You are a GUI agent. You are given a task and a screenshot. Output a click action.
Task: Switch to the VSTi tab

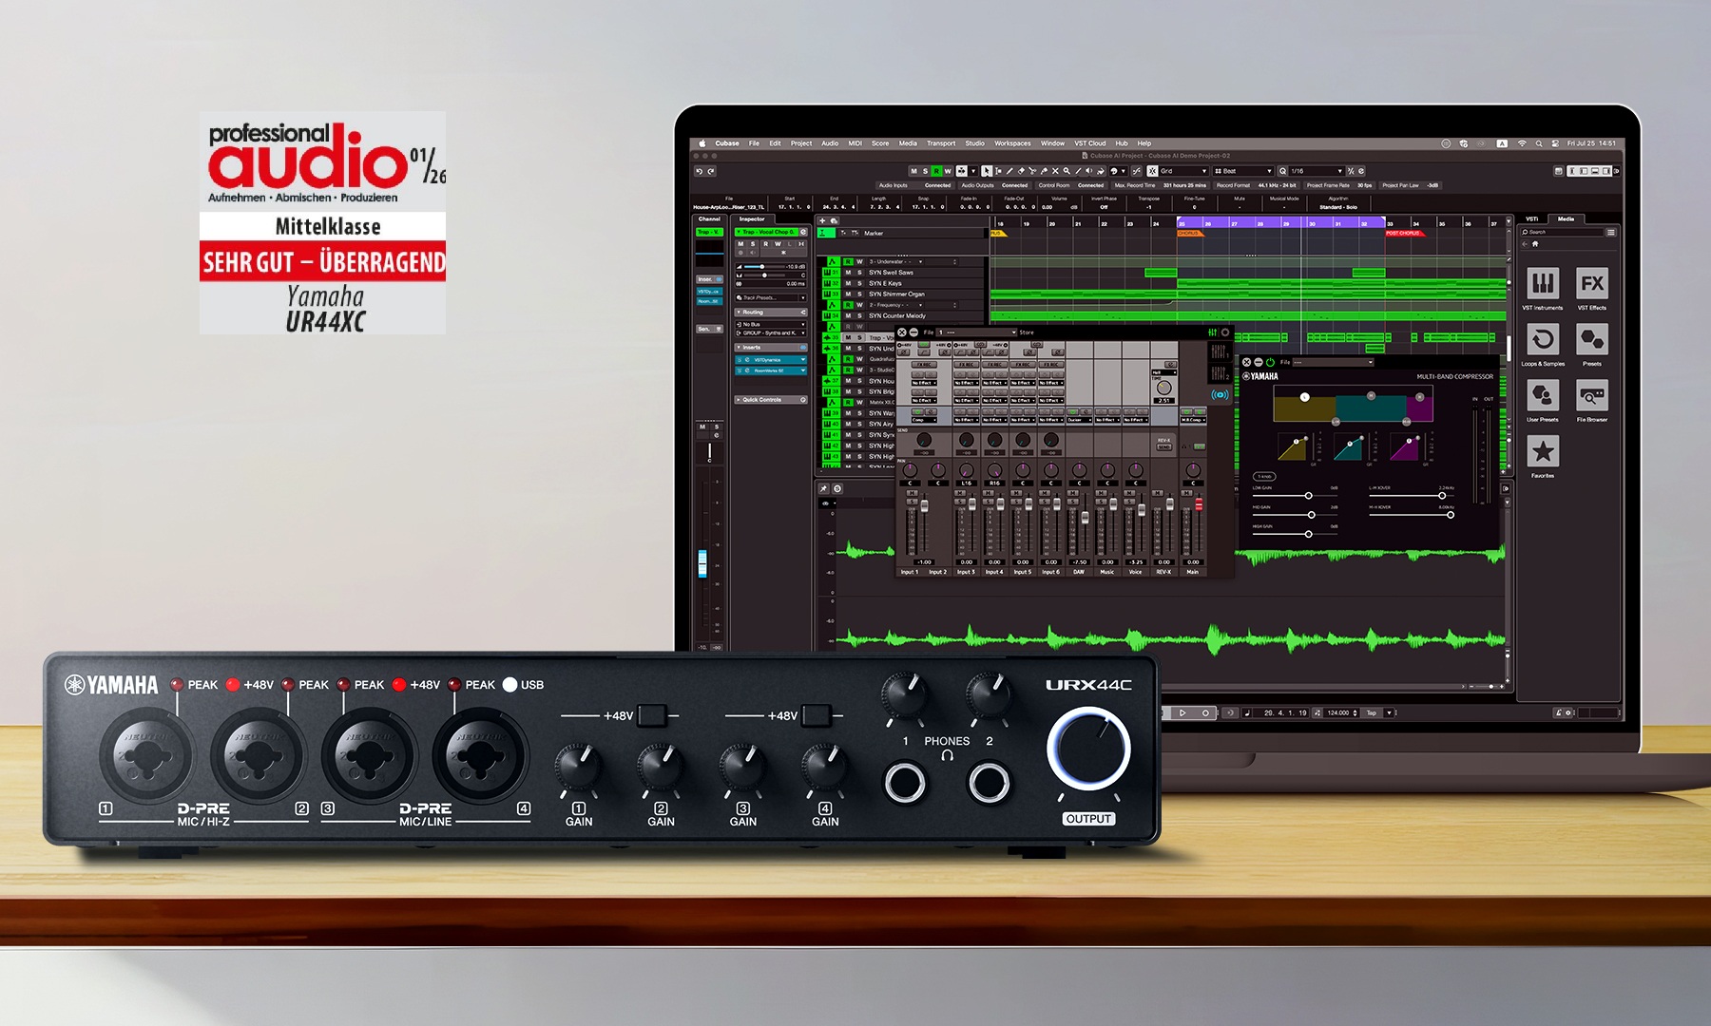click(x=1531, y=218)
